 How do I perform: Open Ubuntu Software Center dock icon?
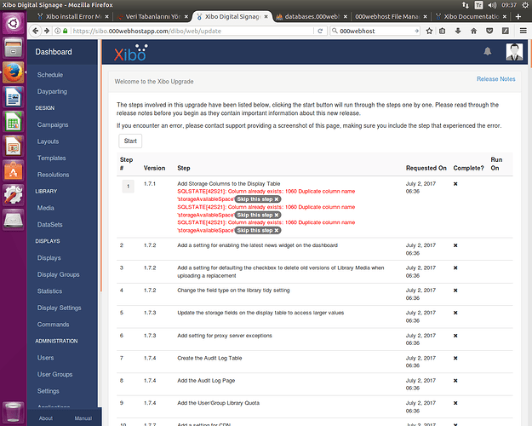click(14, 171)
